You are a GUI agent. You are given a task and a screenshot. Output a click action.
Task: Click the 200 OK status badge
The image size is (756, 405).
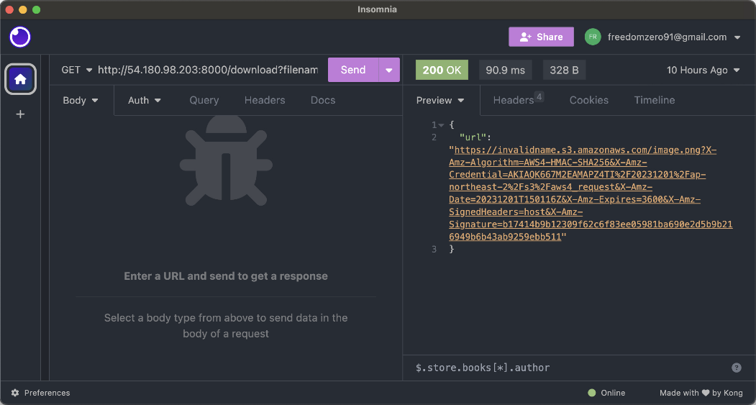(x=442, y=70)
